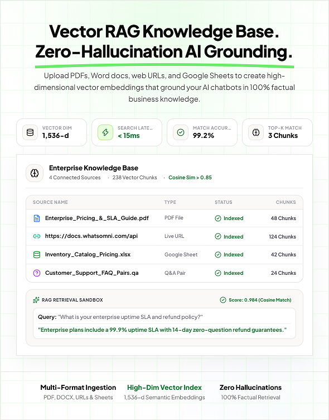Click the 124 Chunks cell
This screenshot has height=420, width=329.
pos(283,236)
